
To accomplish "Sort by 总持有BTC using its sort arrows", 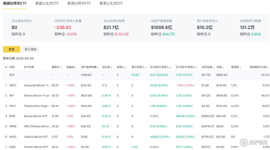I will pyautogui.click(x=268, y=67).
